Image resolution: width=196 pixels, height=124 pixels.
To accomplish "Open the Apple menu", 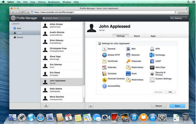I will click(3, 2).
